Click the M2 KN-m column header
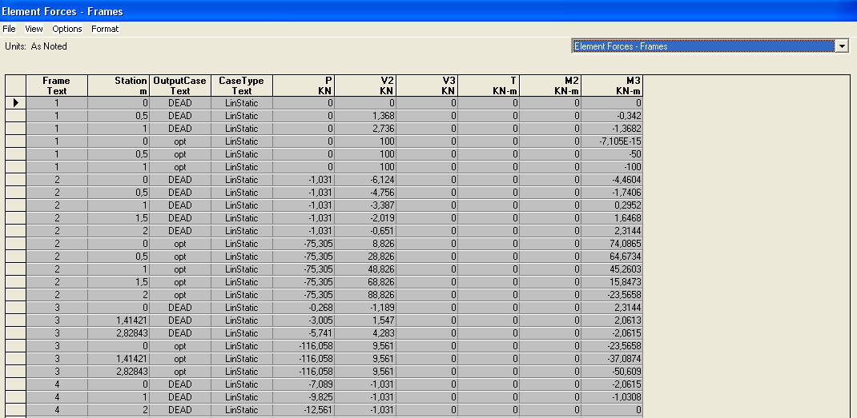Viewport: 857px width, 418px height. pos(551,86)
